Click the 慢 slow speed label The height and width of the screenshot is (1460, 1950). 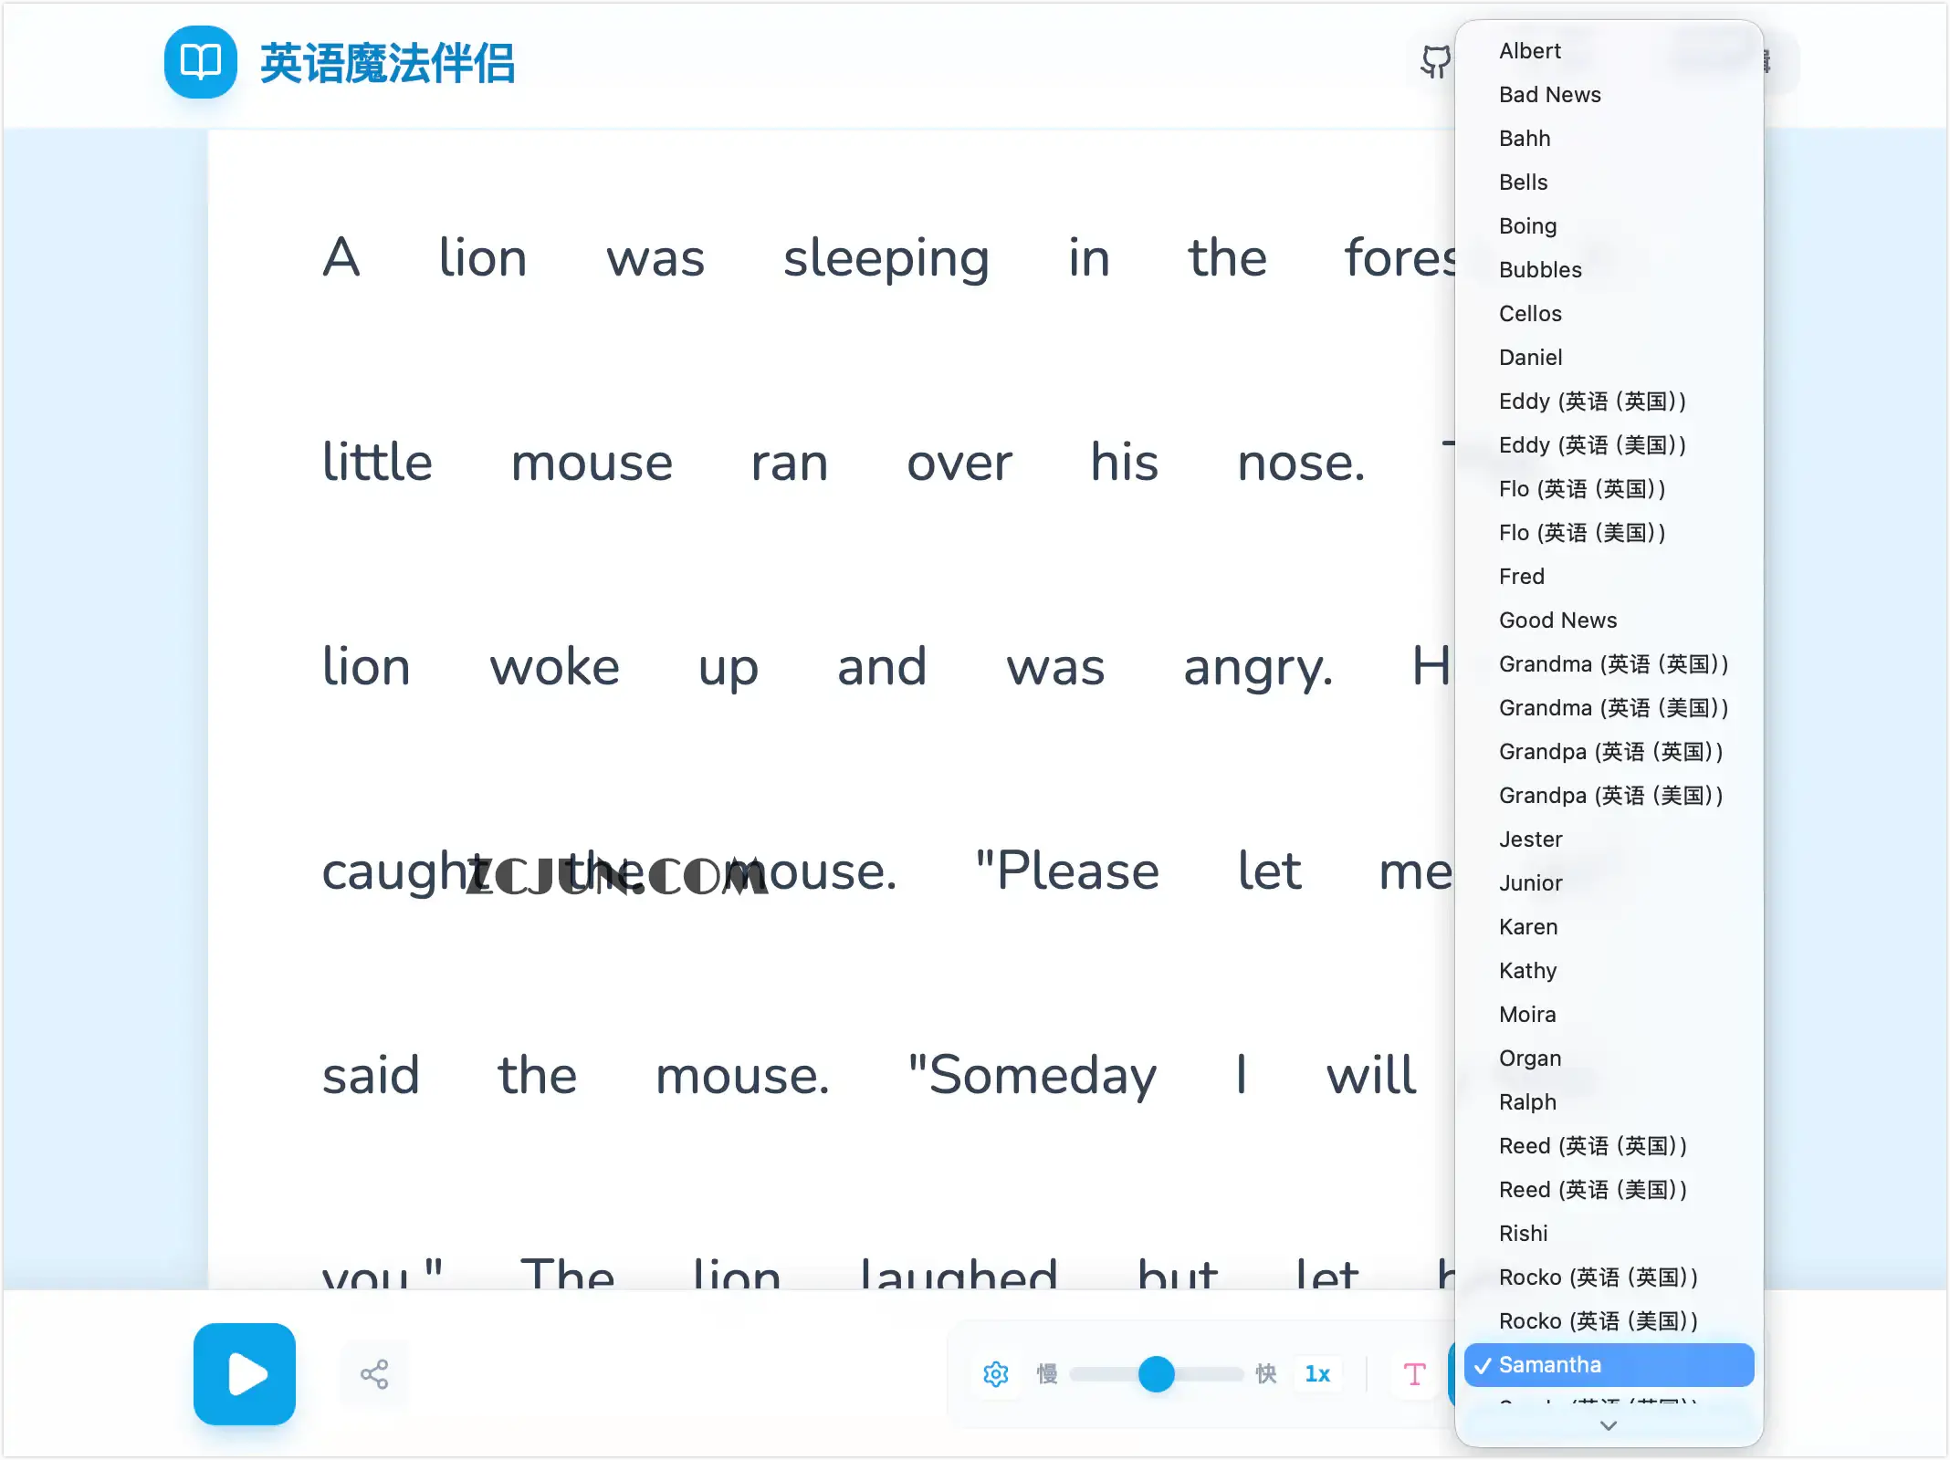[x=1047, y=1374]
